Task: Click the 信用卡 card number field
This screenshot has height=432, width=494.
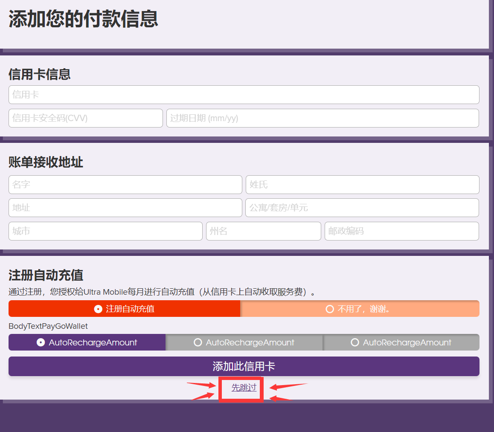Action: point(244,95)
